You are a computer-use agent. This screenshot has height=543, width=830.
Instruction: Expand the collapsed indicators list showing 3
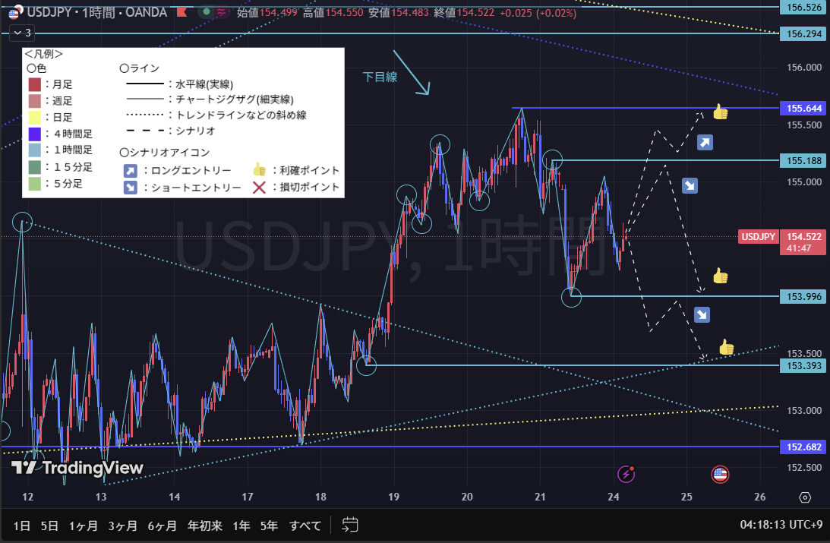[x=21, y=33]
